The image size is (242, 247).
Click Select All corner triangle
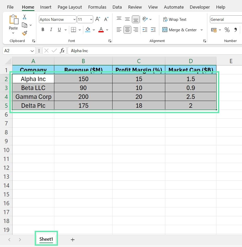click(8, 61)
